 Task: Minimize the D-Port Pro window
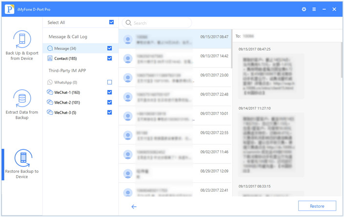(x=324, y=9)
